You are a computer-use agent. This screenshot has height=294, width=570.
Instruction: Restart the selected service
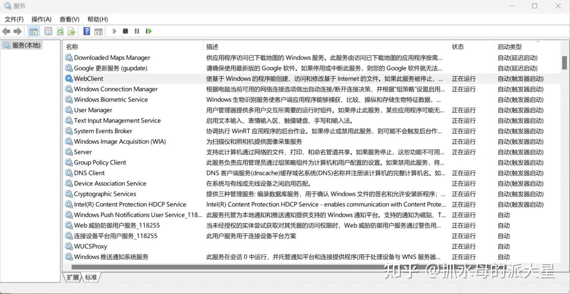(148, 31)
